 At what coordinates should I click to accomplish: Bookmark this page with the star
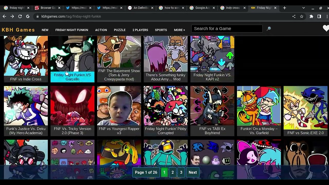click(301, 16)
